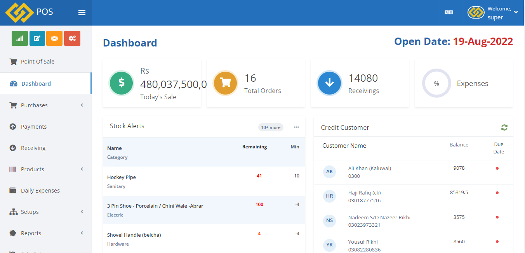Click the blue down-arrow Receivings icon
The height and width of the screenshot is (253, 525).
[x=330, y=83]
